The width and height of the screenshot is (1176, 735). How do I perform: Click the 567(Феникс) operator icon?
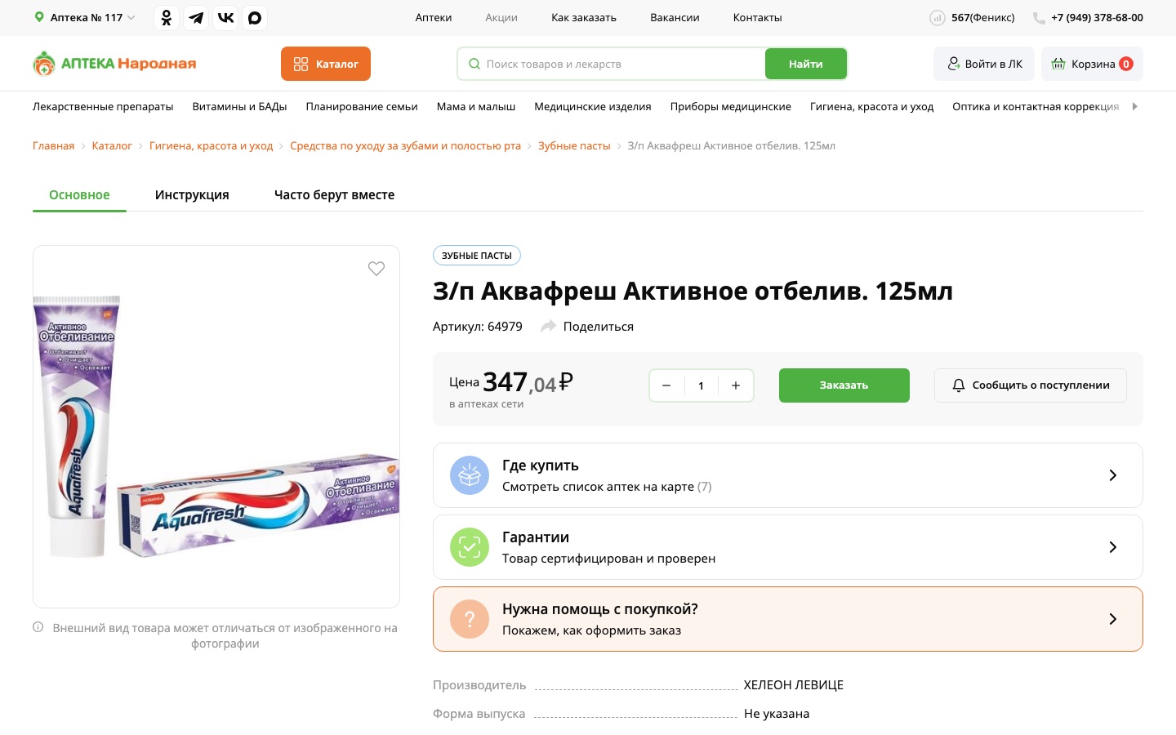tap(938, 18)
